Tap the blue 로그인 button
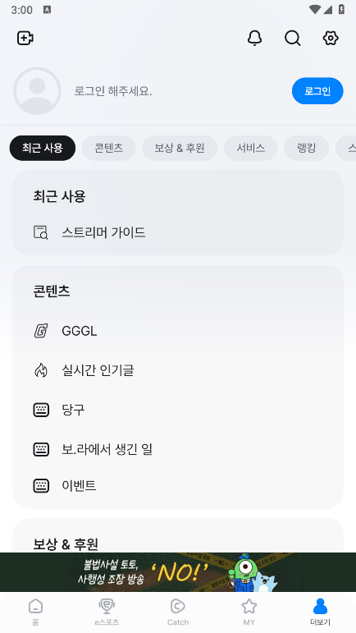The width and height of the screenshot is (356, 633). pos(317,91)
